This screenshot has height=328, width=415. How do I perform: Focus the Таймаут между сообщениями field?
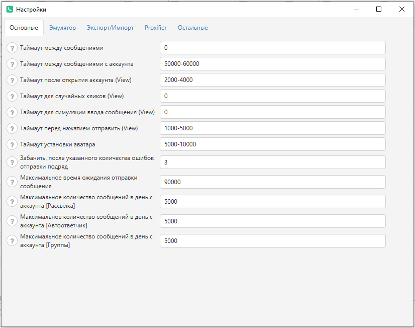tap(273, 48)
